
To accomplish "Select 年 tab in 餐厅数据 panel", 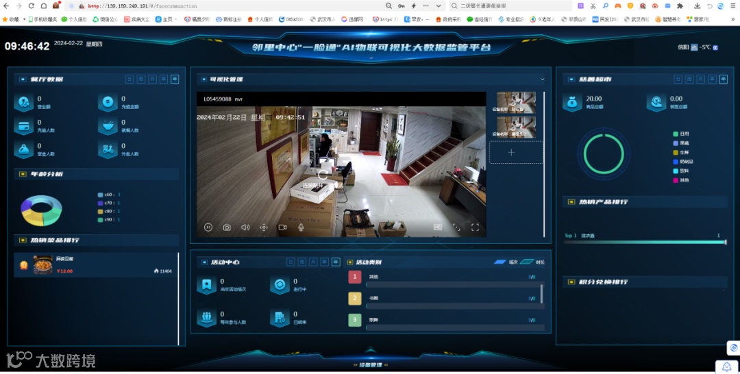I will (x=175, y=79).
